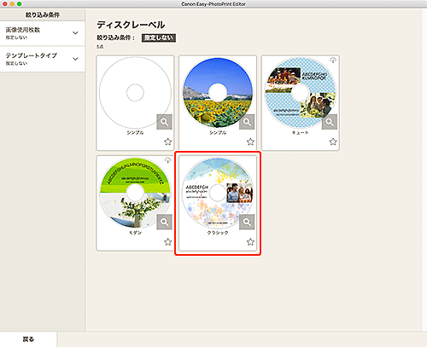The width and height of the screenshot is (427, 347).
Task: Favorite the sunflower シンプル template star
Action: (250, 142)
